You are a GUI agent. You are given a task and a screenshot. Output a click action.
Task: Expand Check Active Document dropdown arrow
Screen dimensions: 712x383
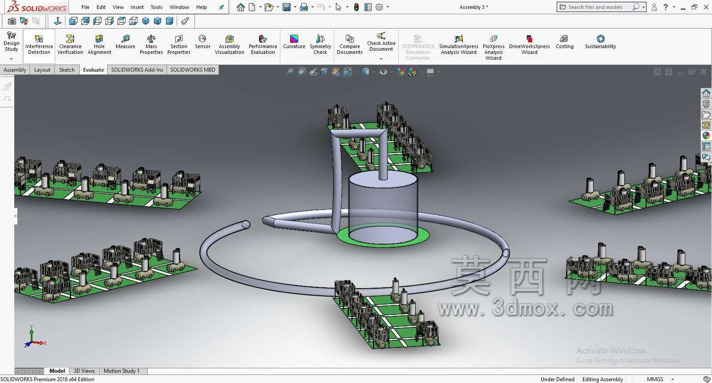point(381,59)
